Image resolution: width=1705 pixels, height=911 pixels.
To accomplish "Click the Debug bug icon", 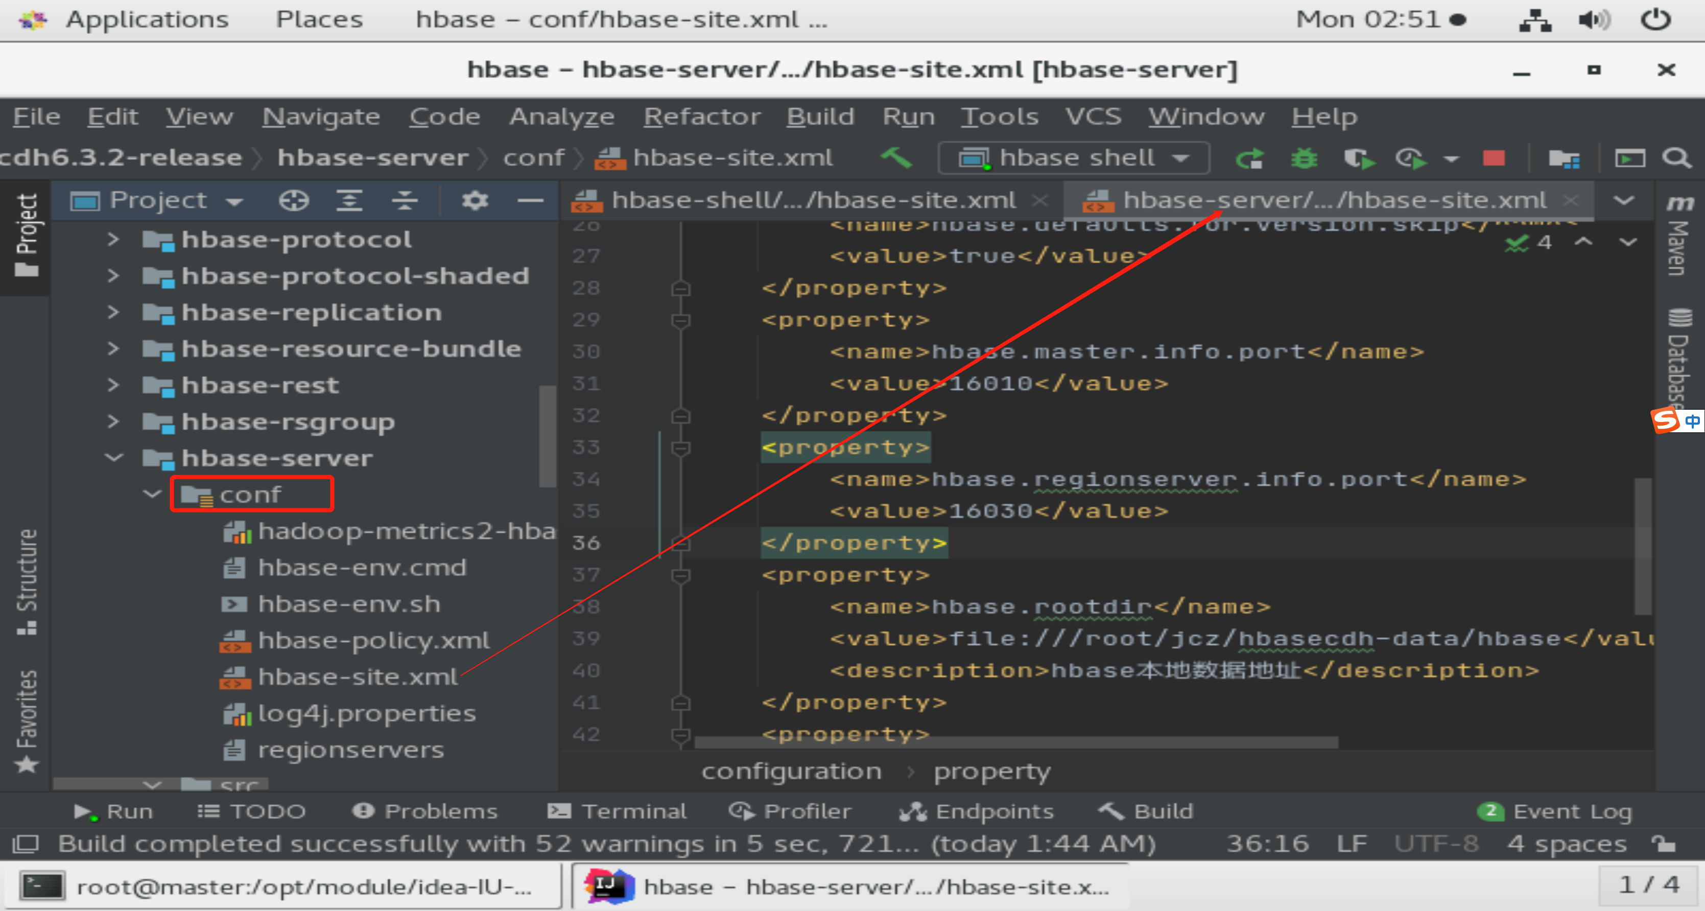I will pos(1303,158).
